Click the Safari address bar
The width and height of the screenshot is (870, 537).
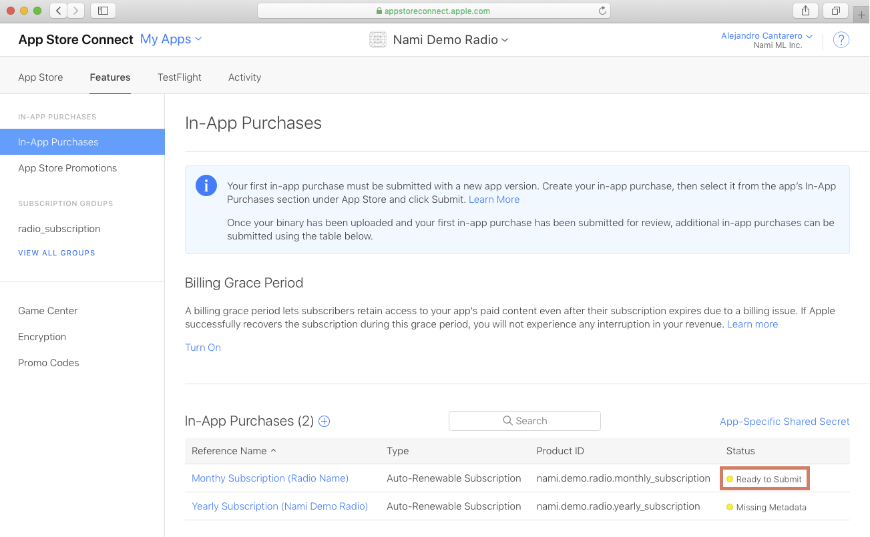(434, 11)
